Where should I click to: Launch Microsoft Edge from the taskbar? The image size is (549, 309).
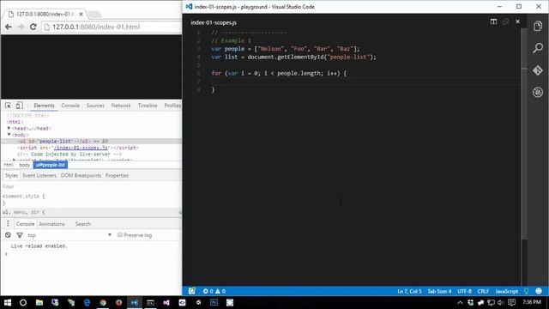click(87, 302)
